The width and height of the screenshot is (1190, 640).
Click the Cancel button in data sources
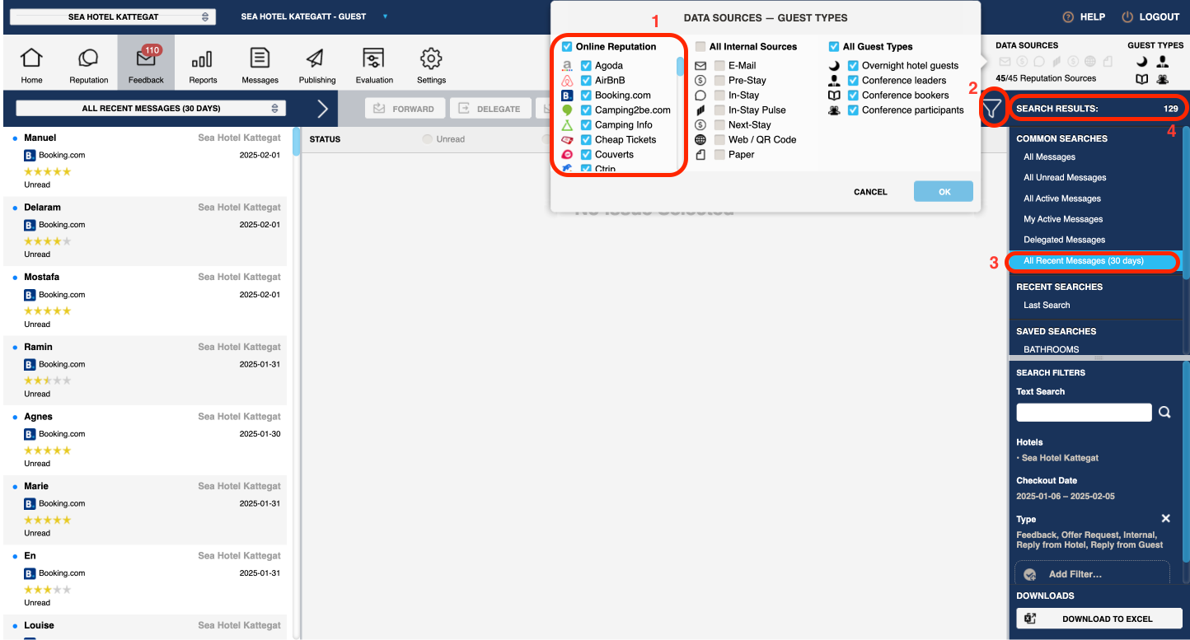(870, 192)
